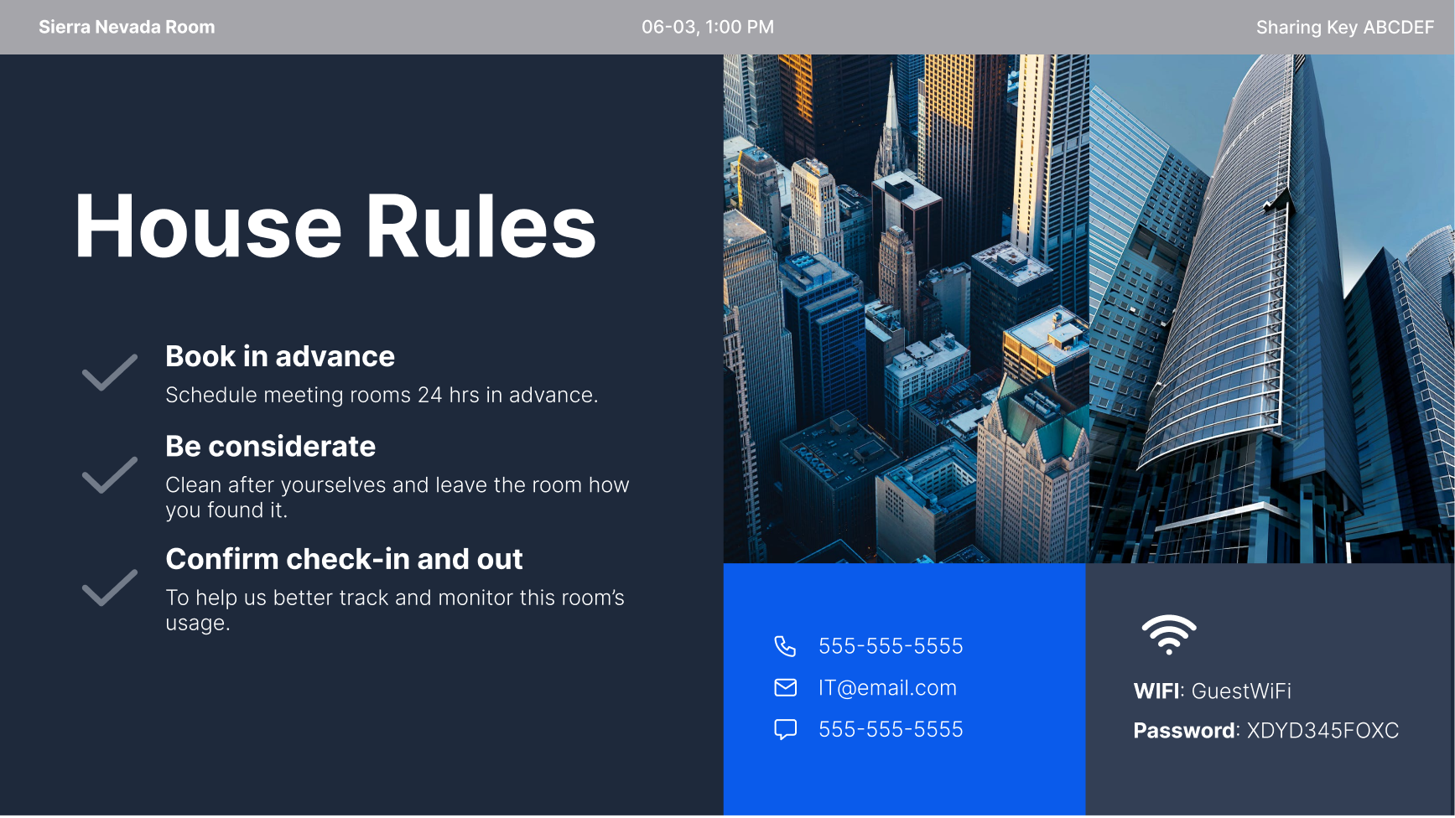The height and width of the screenshot is (818, 1455).
Task: Click checkmark beside Confirm check-in and out
Action: (110, 588)
